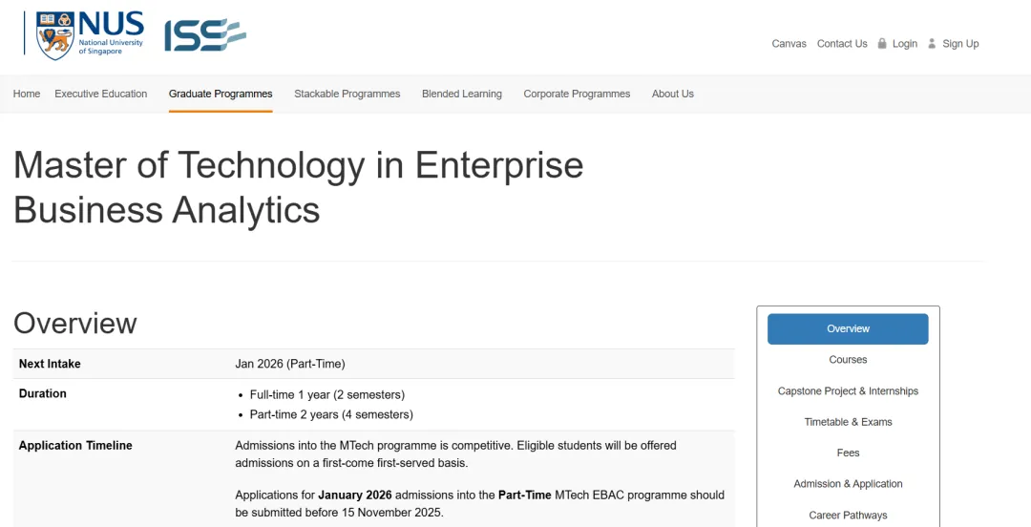The image size is (1031, 527).
Task: Navigate to Blended Learning
Action: click(462, 94)
